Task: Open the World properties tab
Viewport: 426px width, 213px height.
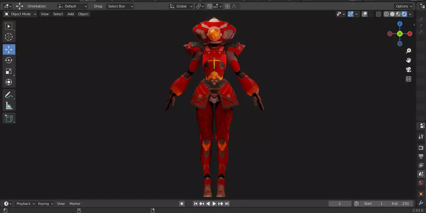Action: 421,183
